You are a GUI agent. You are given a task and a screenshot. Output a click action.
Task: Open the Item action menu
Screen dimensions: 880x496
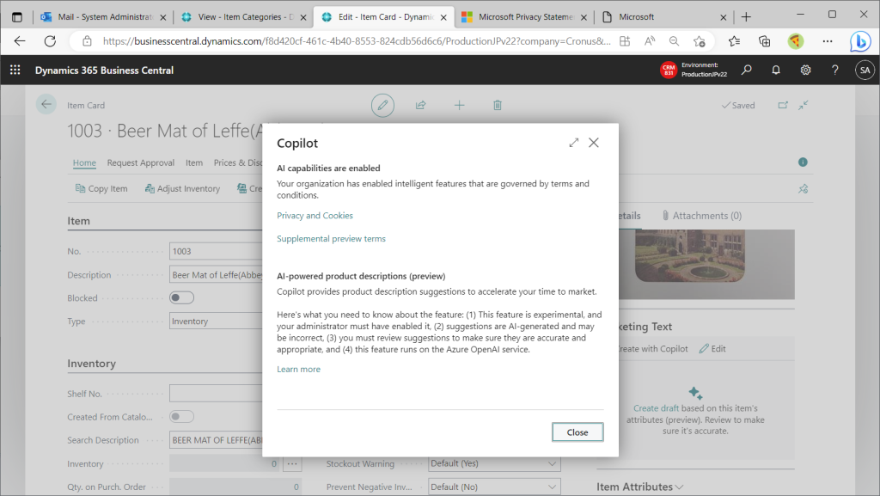tap(194, 162)
